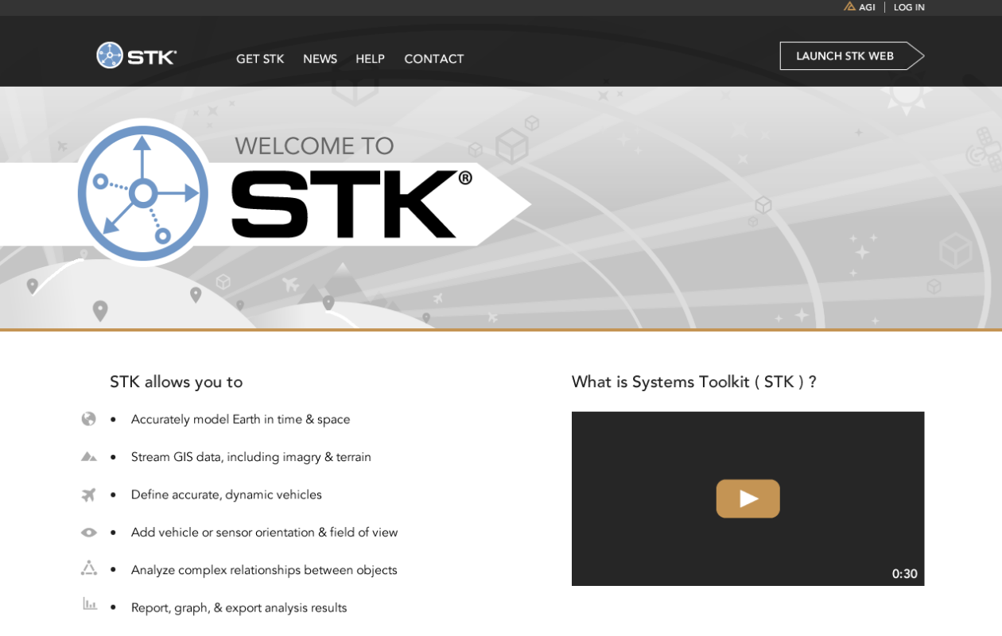Click the video player thumbnail area

[x=748, y=498]
